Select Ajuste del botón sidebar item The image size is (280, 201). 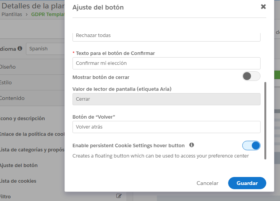(x=19, y=166)
